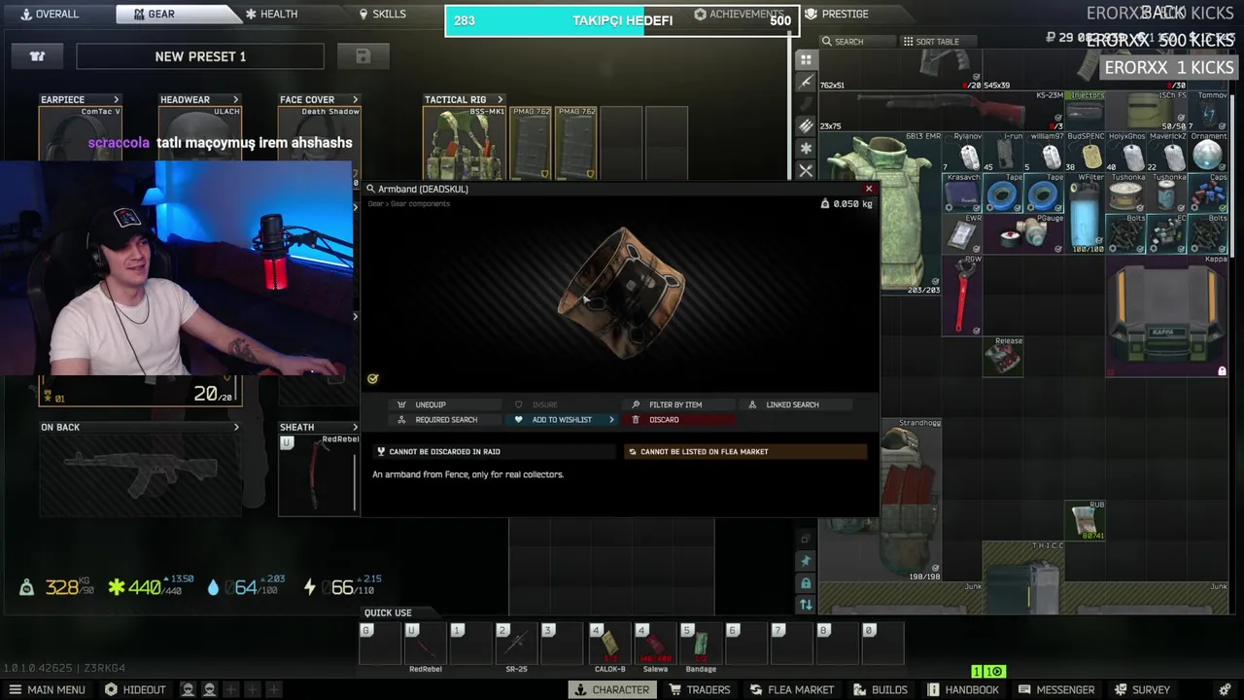1244x700 pixels.
Task: Open the Overall tab
Action: [49, 14]
